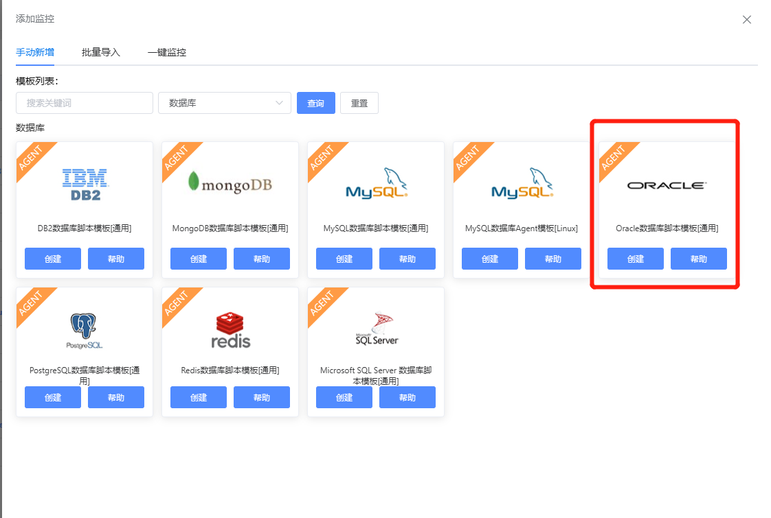Image resolution: width=771 pixels, height=518 pixels.
Task: Click 帮助 on MySQL Agent模板[Linux]
Action: 553,259
